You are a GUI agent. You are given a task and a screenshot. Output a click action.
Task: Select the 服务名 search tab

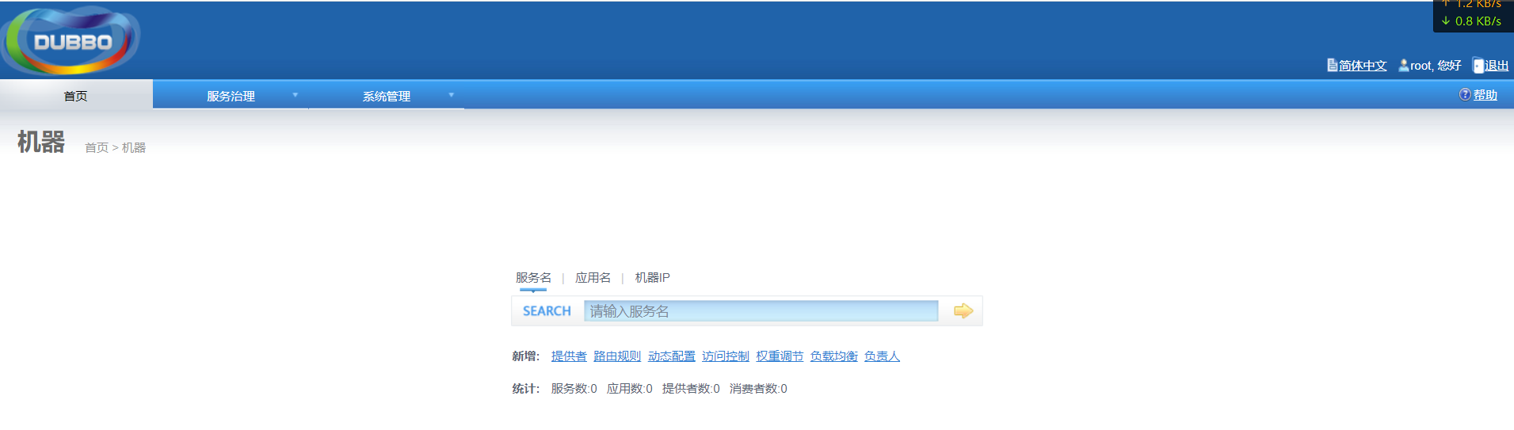click(x=533, y=278)
